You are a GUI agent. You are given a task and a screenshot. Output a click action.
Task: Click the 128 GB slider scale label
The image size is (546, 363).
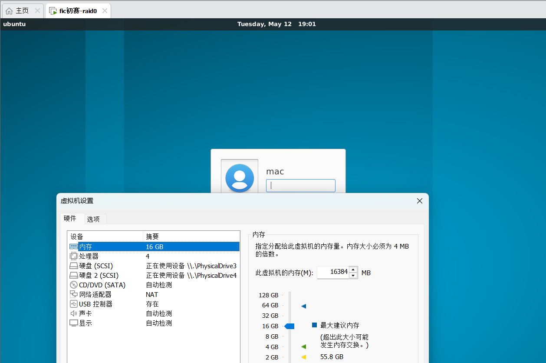[268, 295]
